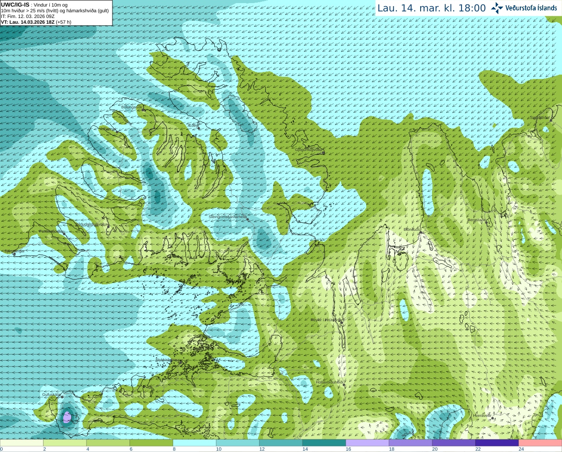Click the light green 2–4 legend swatch
This screenshot has width=562, height=452.
pos(65,443)
